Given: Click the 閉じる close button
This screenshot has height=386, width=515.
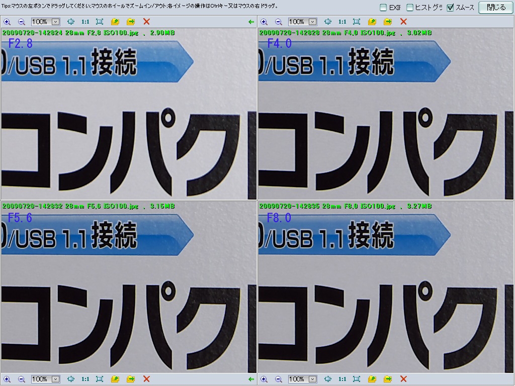Looking at the screenshot, I should click(496, 7).
